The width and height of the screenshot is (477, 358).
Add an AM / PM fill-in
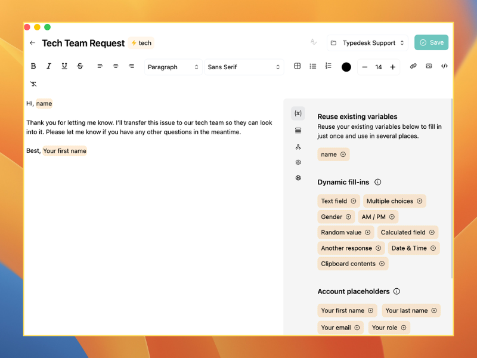tap(378, 217)
